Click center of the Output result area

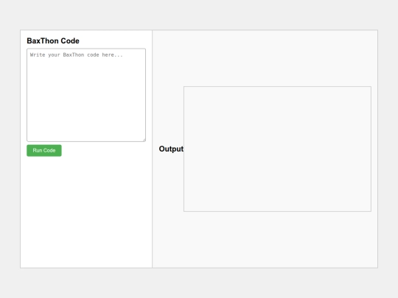click(x=277, y=149)
